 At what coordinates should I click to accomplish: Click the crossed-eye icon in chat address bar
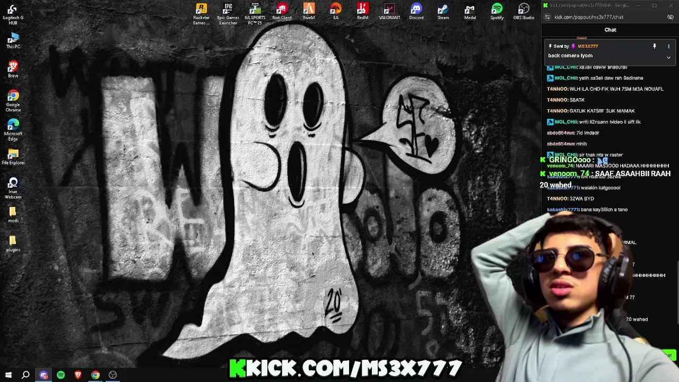click(x=670, y=17)
